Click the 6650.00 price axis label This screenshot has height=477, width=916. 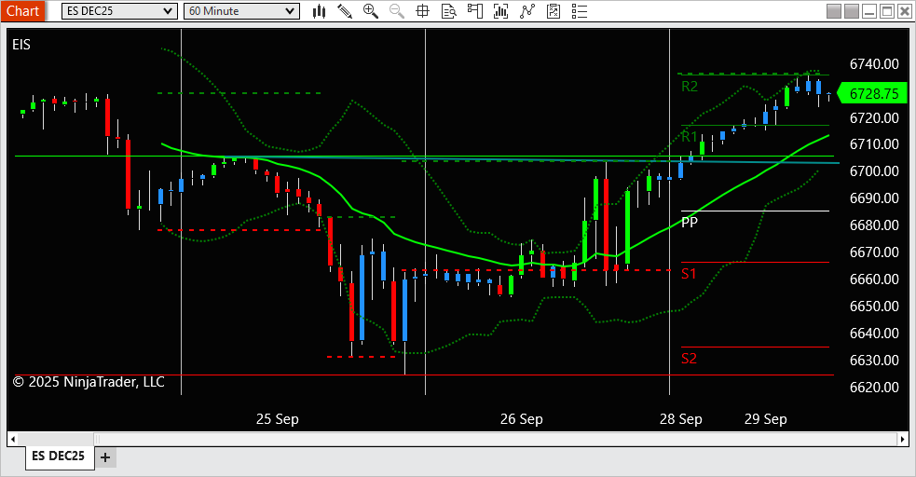[874, 306]
